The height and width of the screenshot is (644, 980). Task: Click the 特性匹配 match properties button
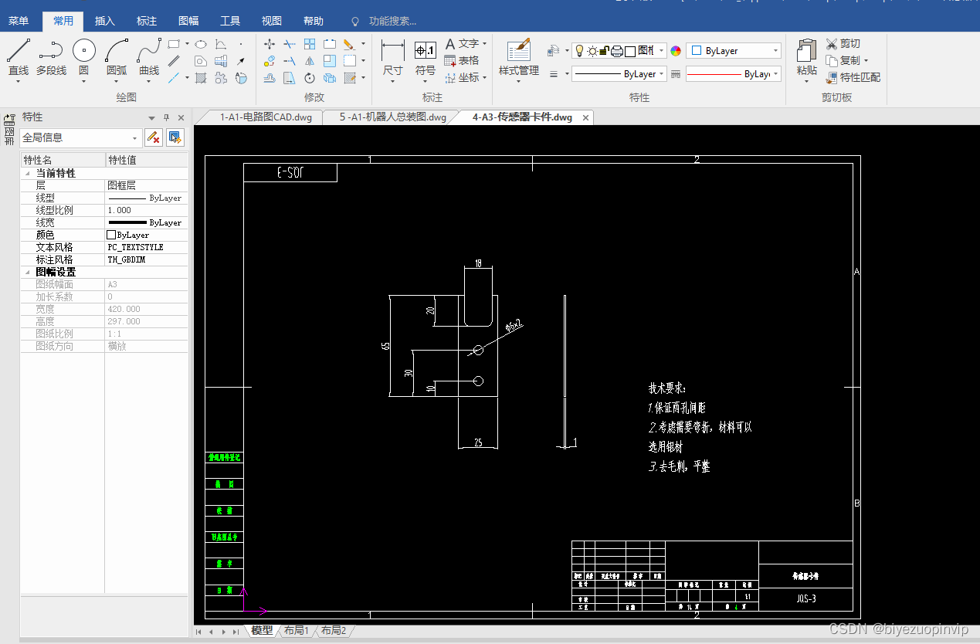[x=853, y=77]
